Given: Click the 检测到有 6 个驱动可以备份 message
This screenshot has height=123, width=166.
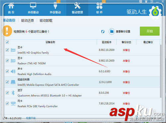Looking at the screenshot, I should (x=31, y=32).
